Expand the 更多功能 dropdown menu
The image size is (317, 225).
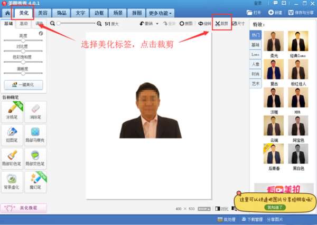160,13
